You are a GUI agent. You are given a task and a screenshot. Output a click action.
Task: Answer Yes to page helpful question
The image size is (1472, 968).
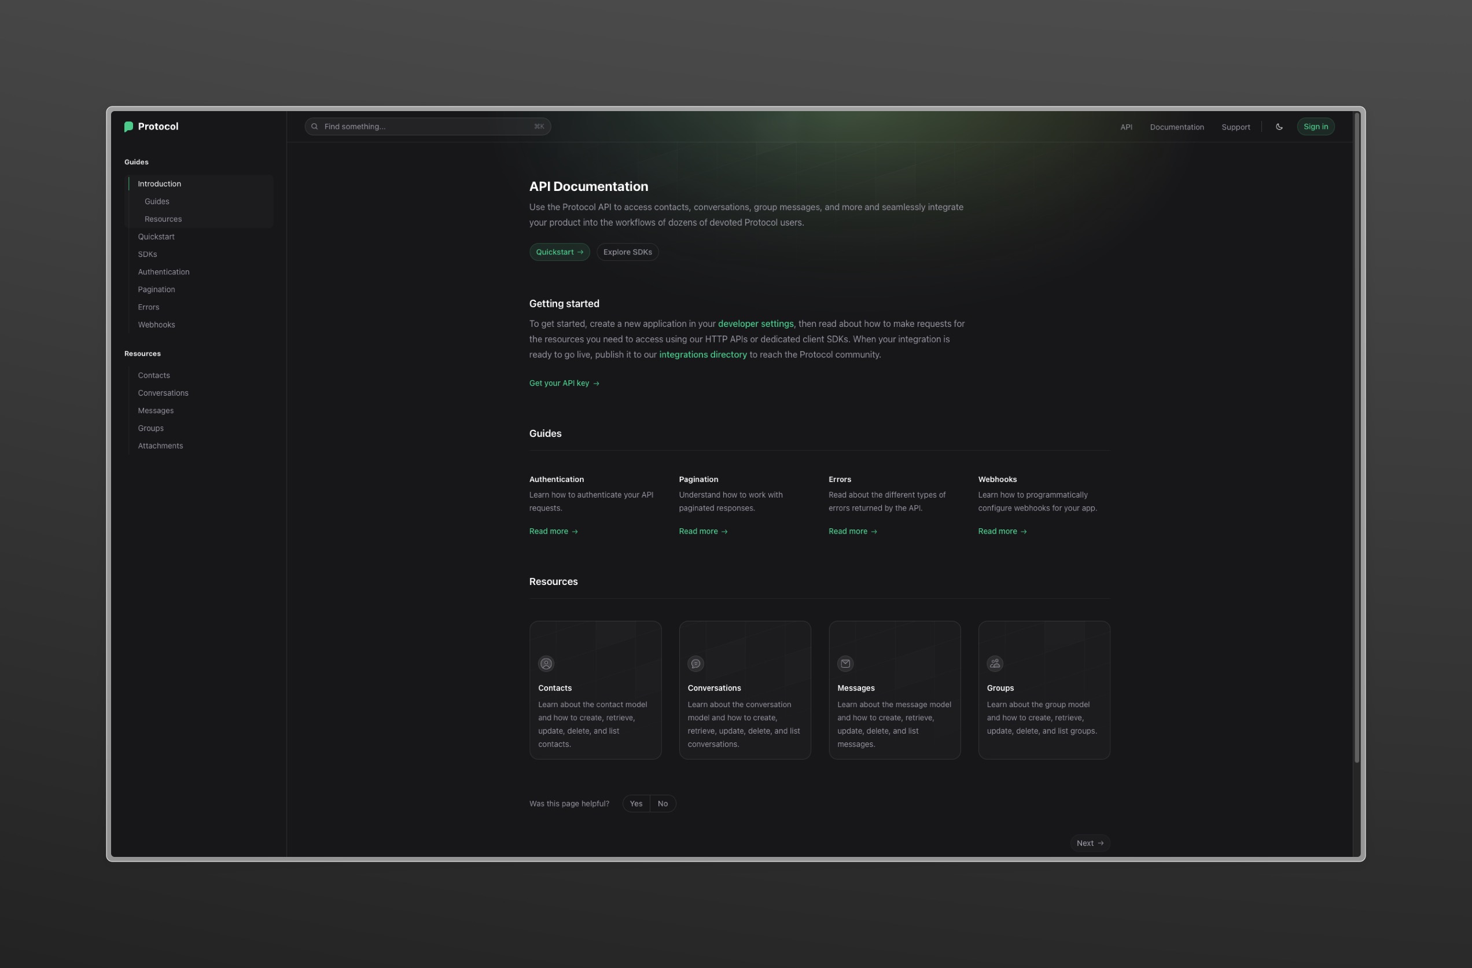636,804
